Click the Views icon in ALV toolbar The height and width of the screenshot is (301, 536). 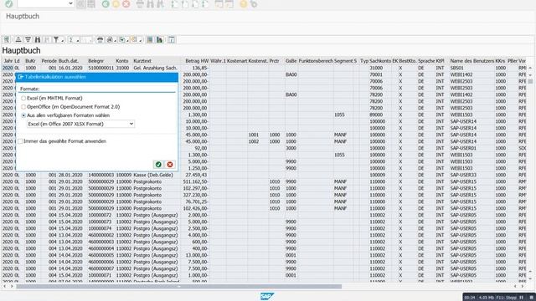[110, 40]
